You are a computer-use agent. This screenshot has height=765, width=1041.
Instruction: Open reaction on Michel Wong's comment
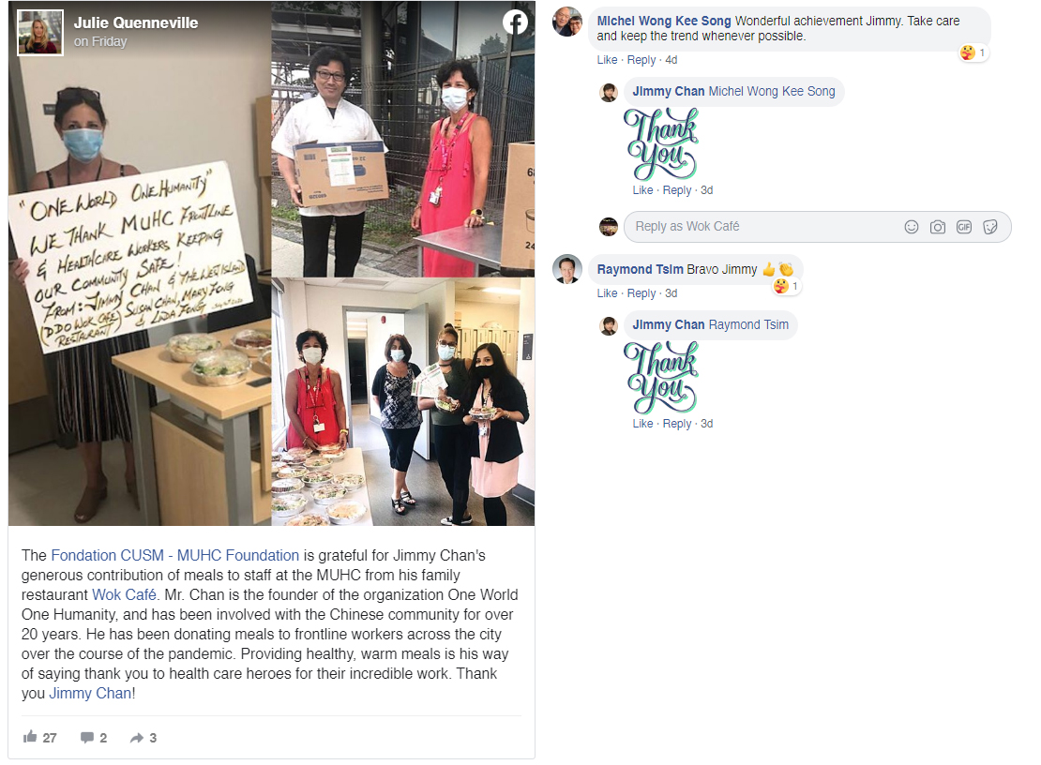(973, 52)
